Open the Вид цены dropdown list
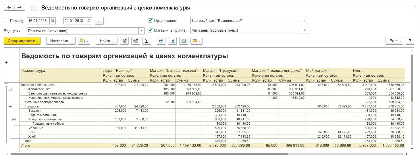 142,31
